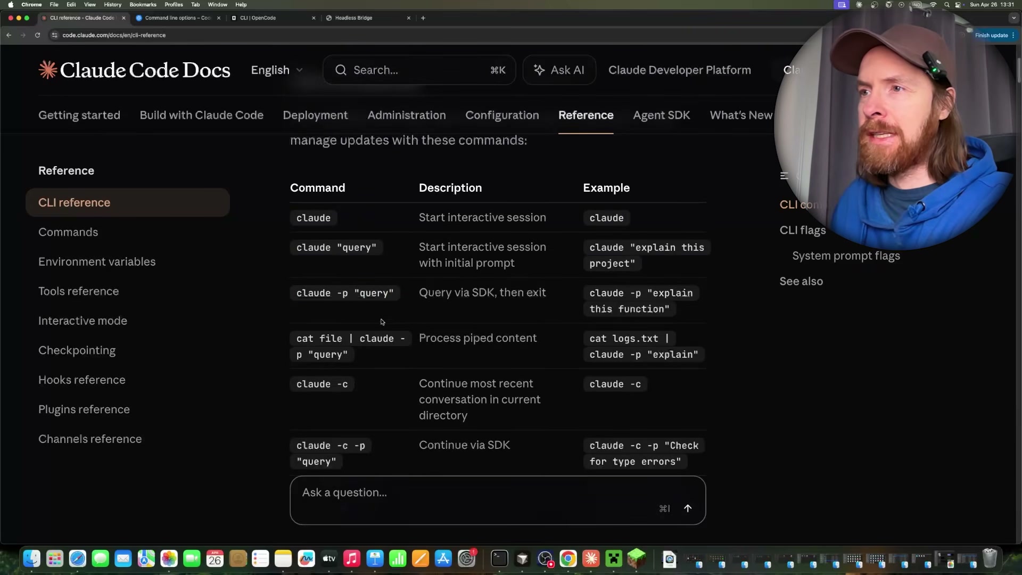Open Minecraft creeper icon in the dock
Screen dimensions: 1022x575
pyautogui.click(x=614, y=558)
